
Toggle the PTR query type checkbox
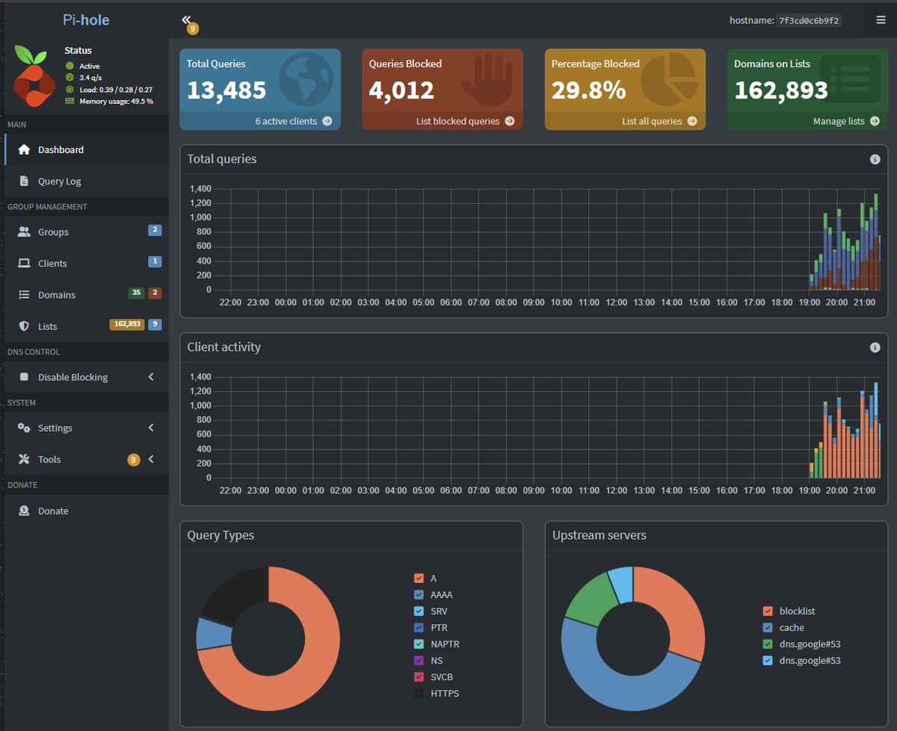coord(419,628)
